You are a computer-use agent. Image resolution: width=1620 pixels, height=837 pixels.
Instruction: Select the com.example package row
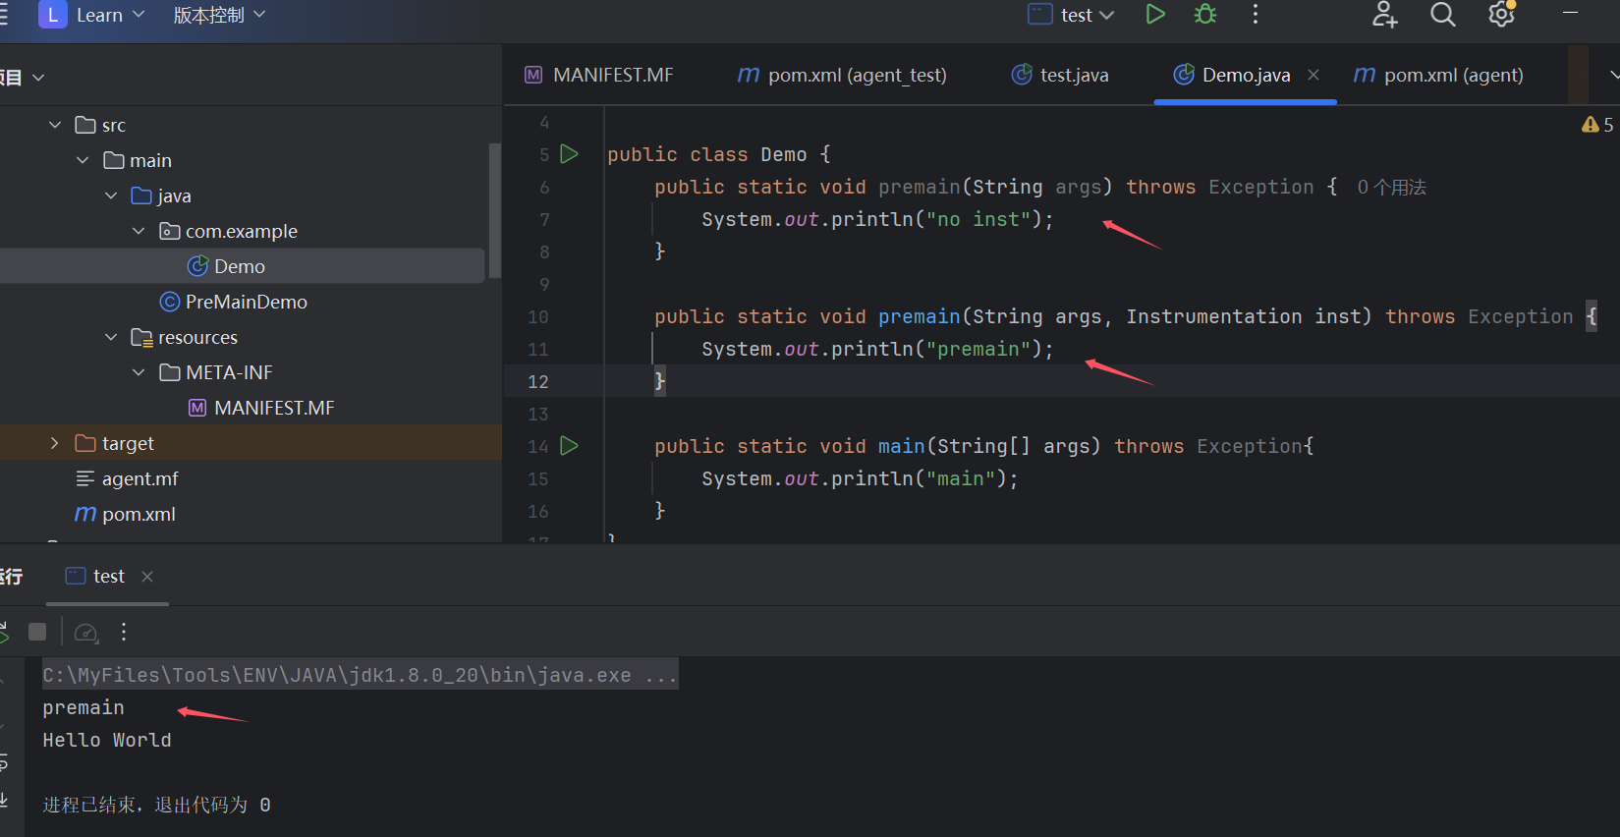coord(243,231)
